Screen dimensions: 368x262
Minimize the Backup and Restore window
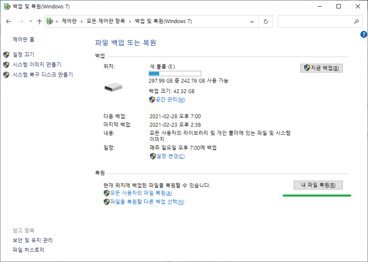[319, 6]
